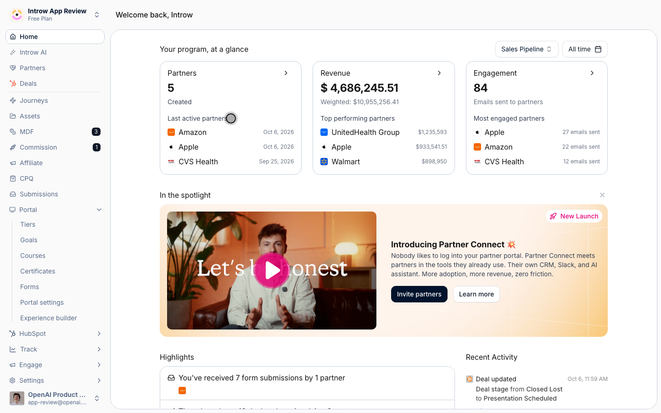Click the Walmart logo icon
This screenshot has width=661, height=413.
[324, 162]
